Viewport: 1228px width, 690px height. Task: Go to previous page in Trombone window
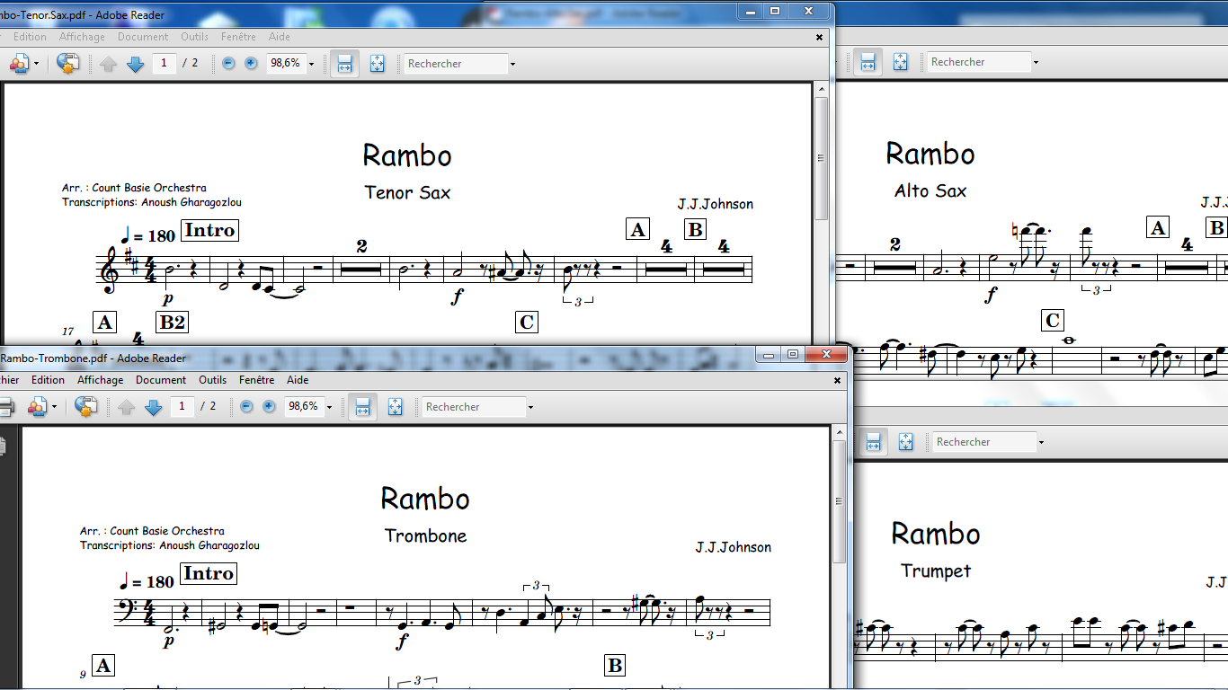(x=127, y=407)
